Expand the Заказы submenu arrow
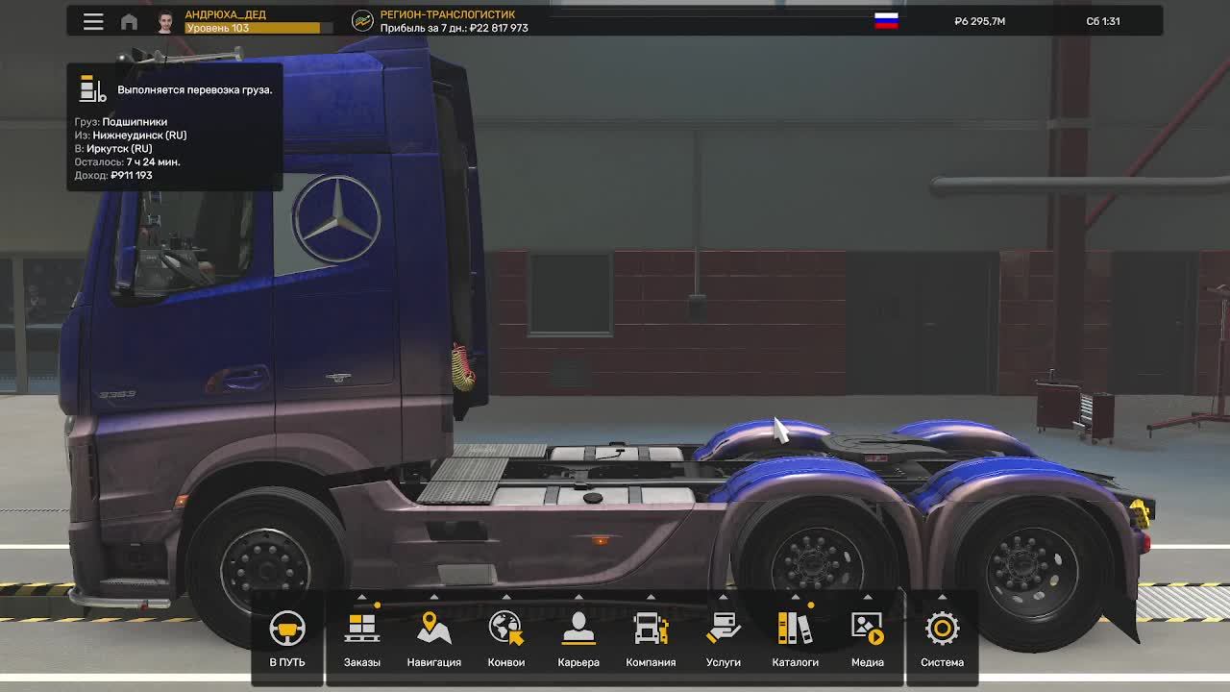 (x=362, y=597)
